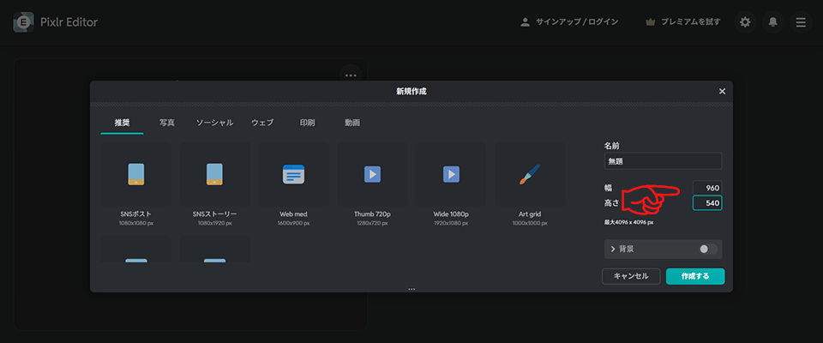Toggle the 背景 background switch

[707, 250]
